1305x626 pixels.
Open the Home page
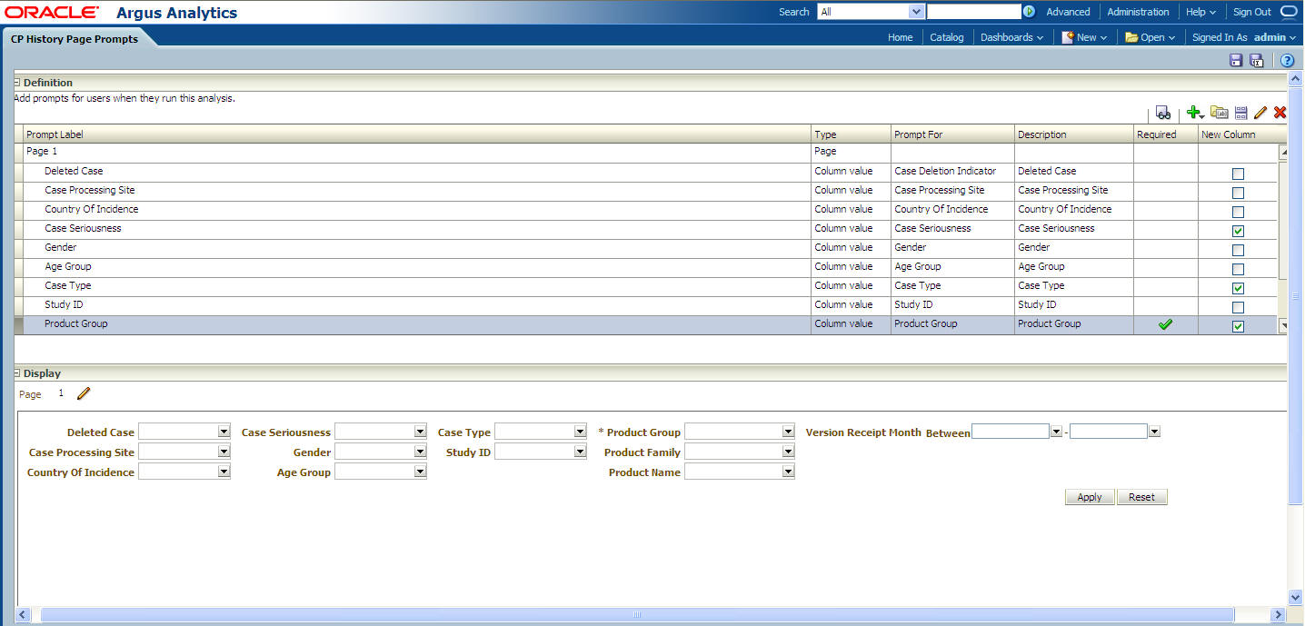(x=900, y=37)
